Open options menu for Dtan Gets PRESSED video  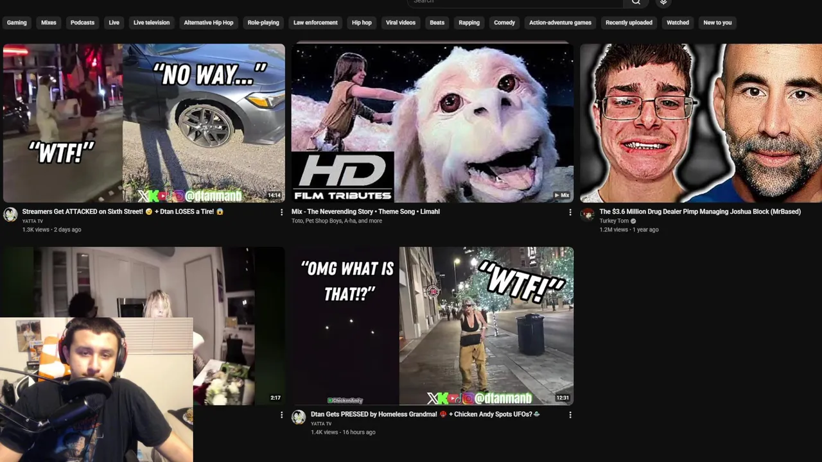[x=570, y=415]
